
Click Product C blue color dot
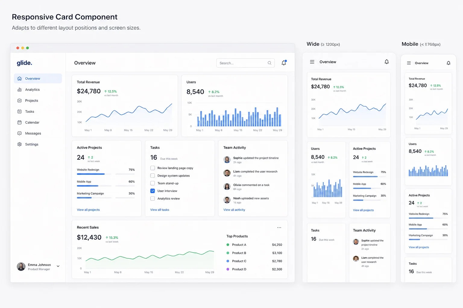[x=228, y=261]
